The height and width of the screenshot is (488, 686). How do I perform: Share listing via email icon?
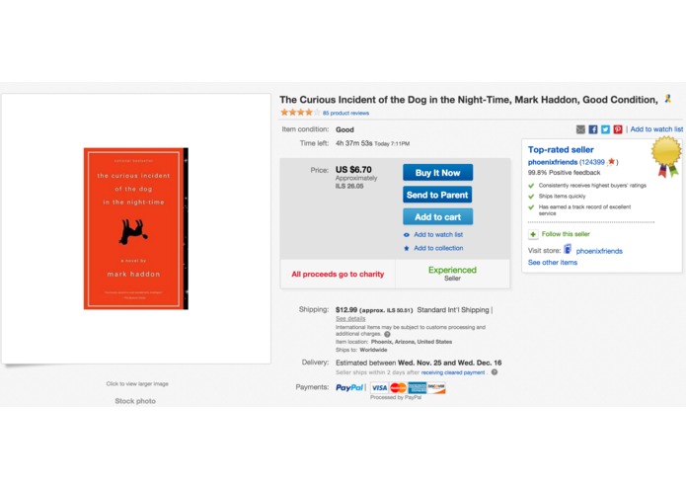point(580,129)
